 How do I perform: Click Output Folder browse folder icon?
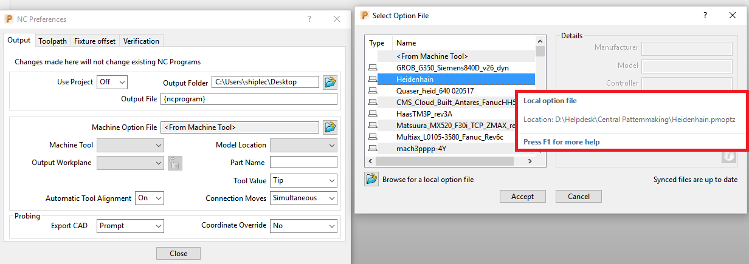(330, 82)
